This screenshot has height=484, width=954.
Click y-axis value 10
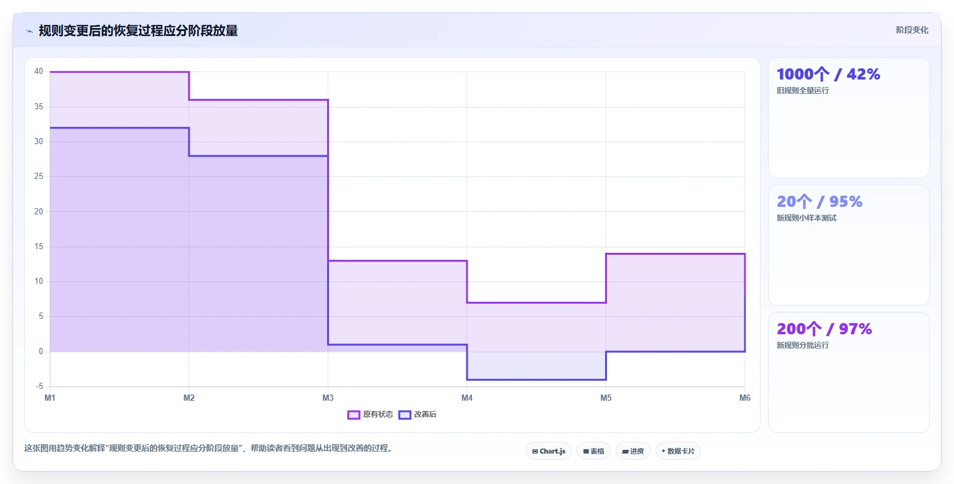coord(39,281)
